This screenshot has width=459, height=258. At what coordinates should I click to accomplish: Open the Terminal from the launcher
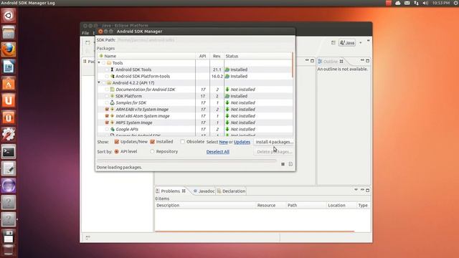[x=8, y=151]
